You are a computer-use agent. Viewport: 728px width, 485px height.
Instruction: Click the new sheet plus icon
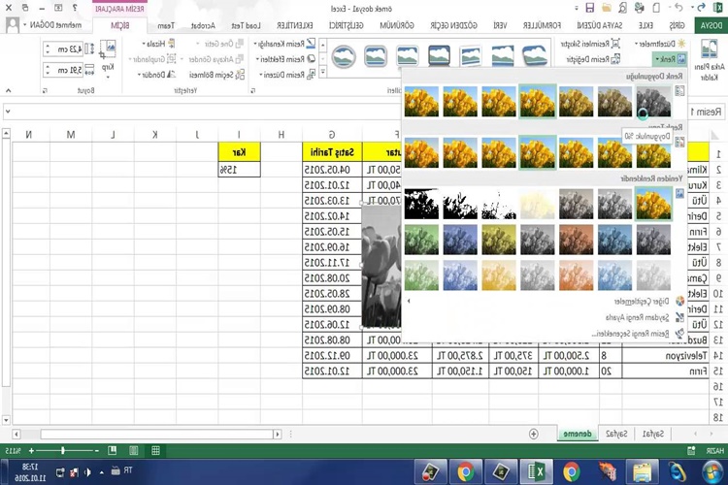(534, 434)
